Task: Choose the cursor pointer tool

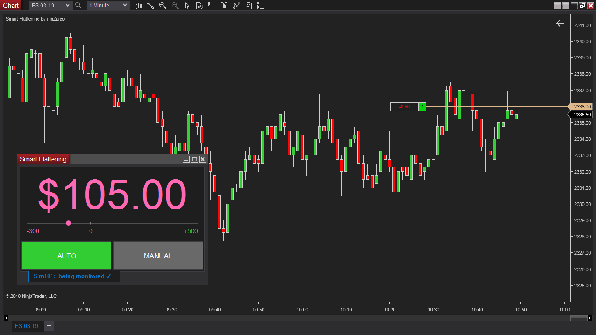Action: coord(187,6)
